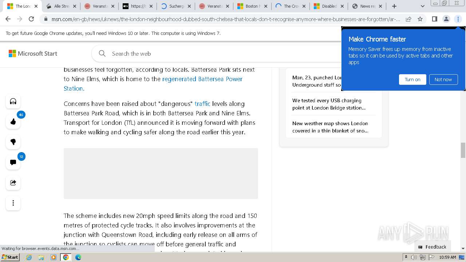Click the Feedback button
Image resolution: width=466 pixels, height=262 pixels.
point(432,247)
